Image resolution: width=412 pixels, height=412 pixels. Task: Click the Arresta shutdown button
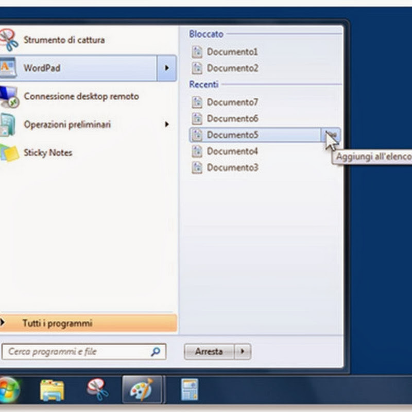pyautogui.click(x=209, y=351)
